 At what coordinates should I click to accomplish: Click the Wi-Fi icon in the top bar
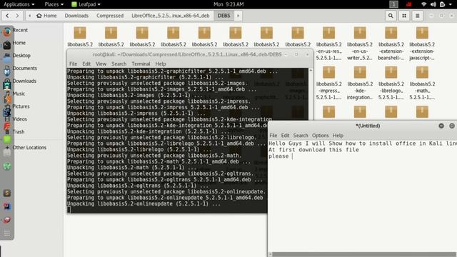click(423, 4)
